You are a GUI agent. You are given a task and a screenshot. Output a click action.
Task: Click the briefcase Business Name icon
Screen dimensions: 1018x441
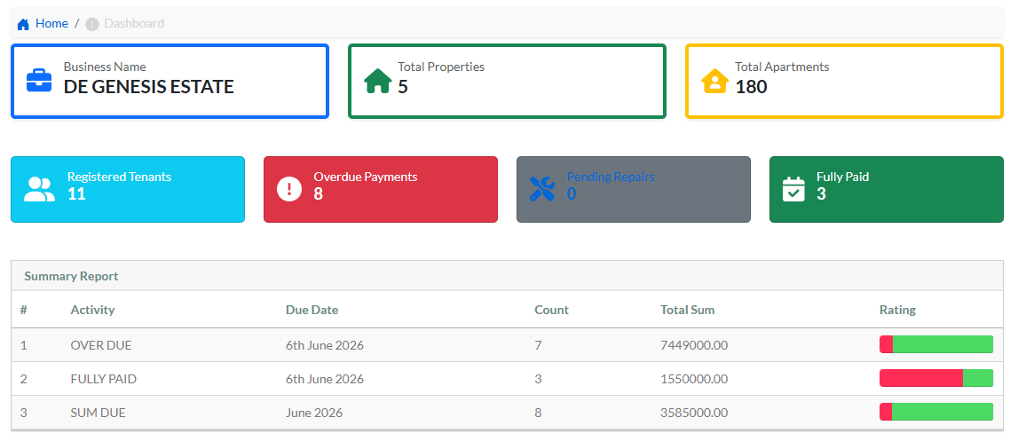tap(39, 81)
